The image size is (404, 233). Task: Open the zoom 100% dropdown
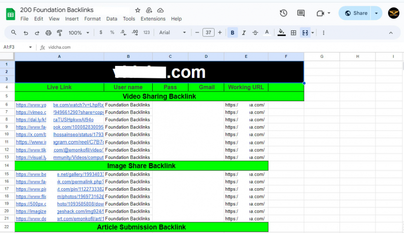coord(79,33)
